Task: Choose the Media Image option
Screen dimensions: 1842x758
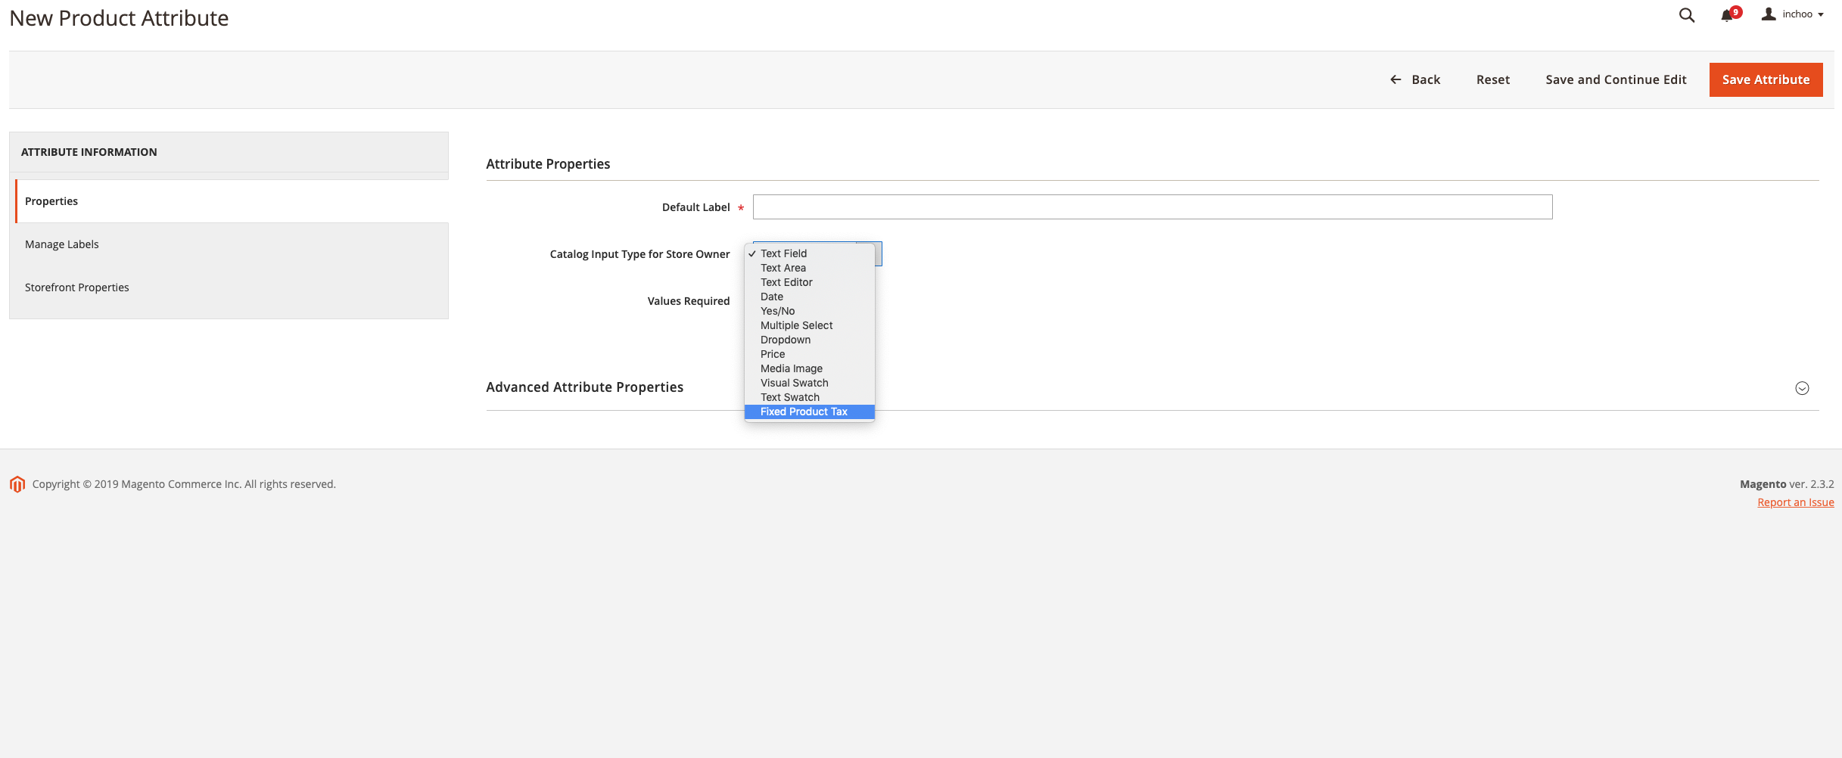Action: (x=809, y=368)
